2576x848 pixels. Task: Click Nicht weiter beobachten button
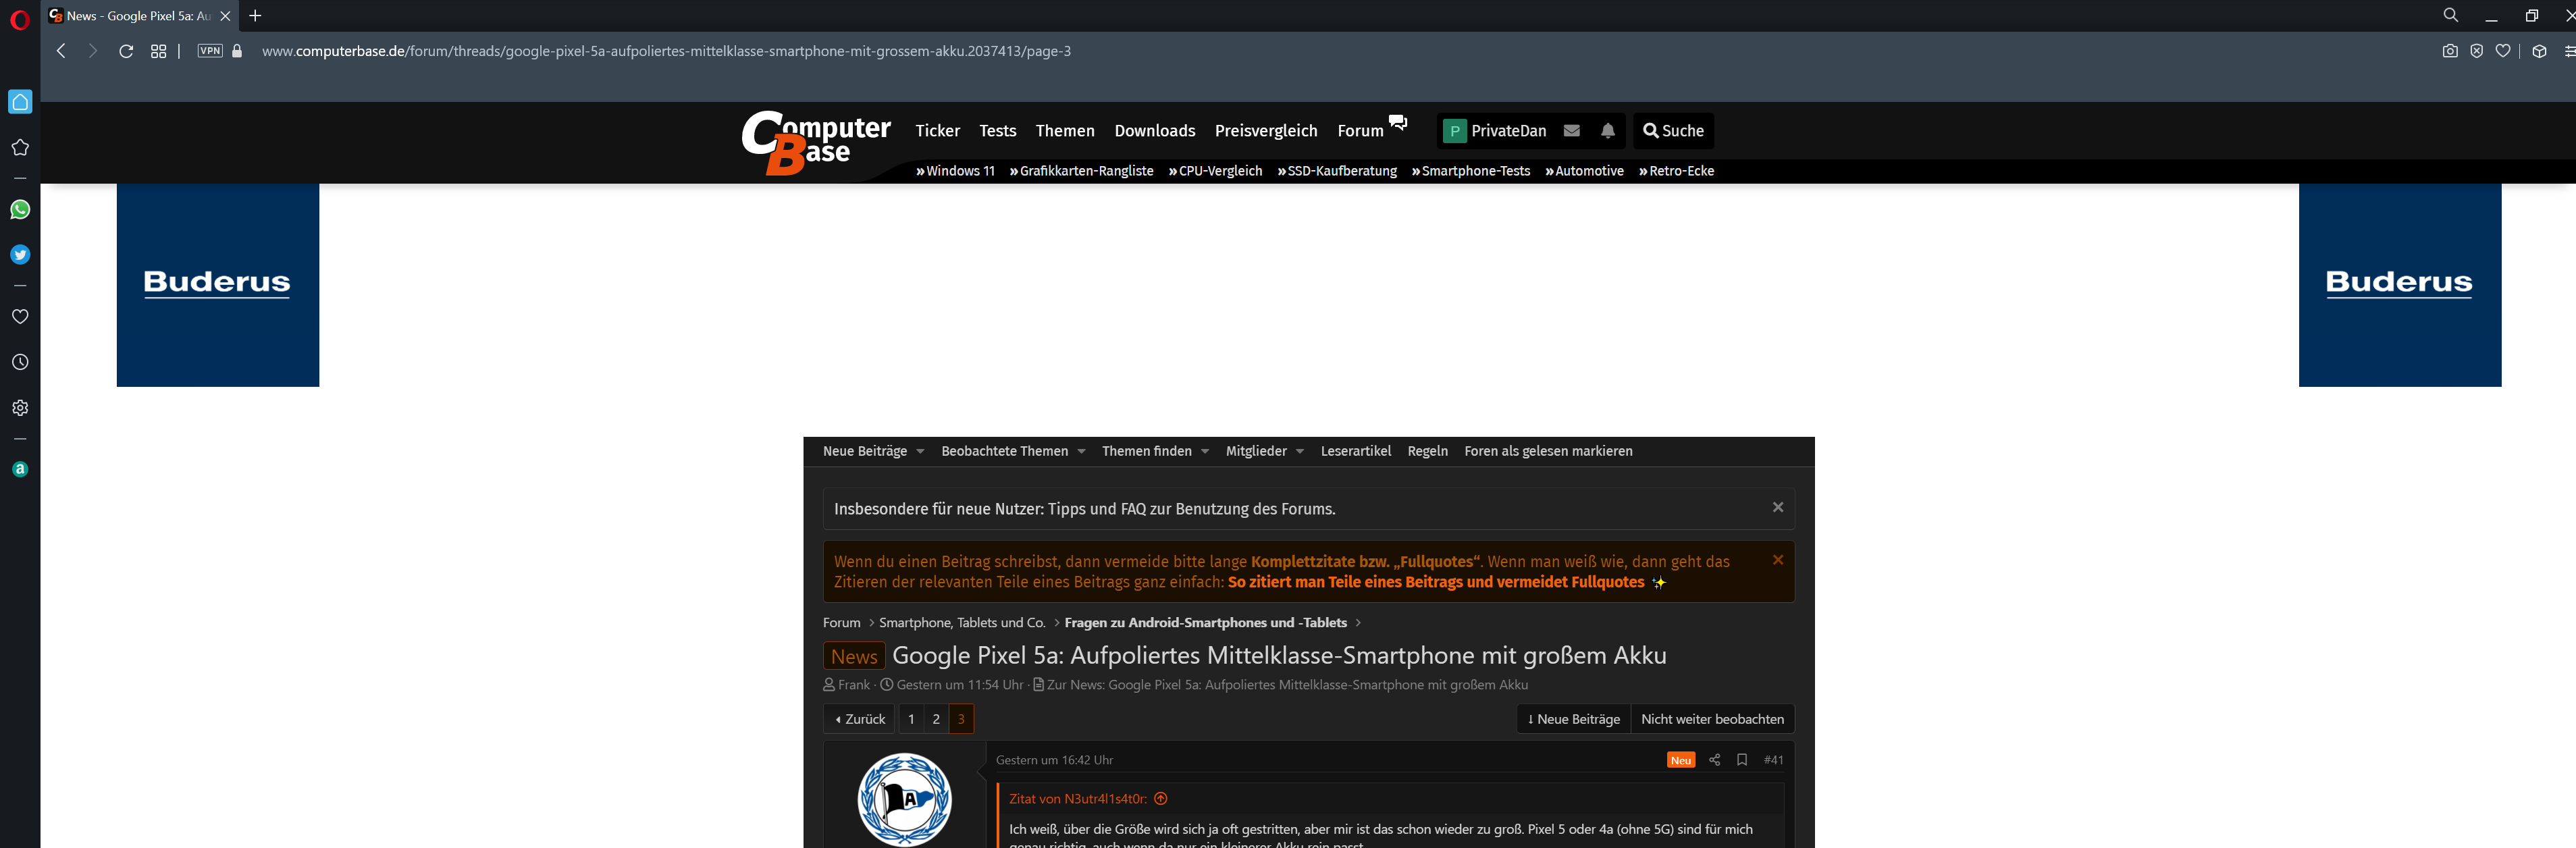(x=1711, y=719)
